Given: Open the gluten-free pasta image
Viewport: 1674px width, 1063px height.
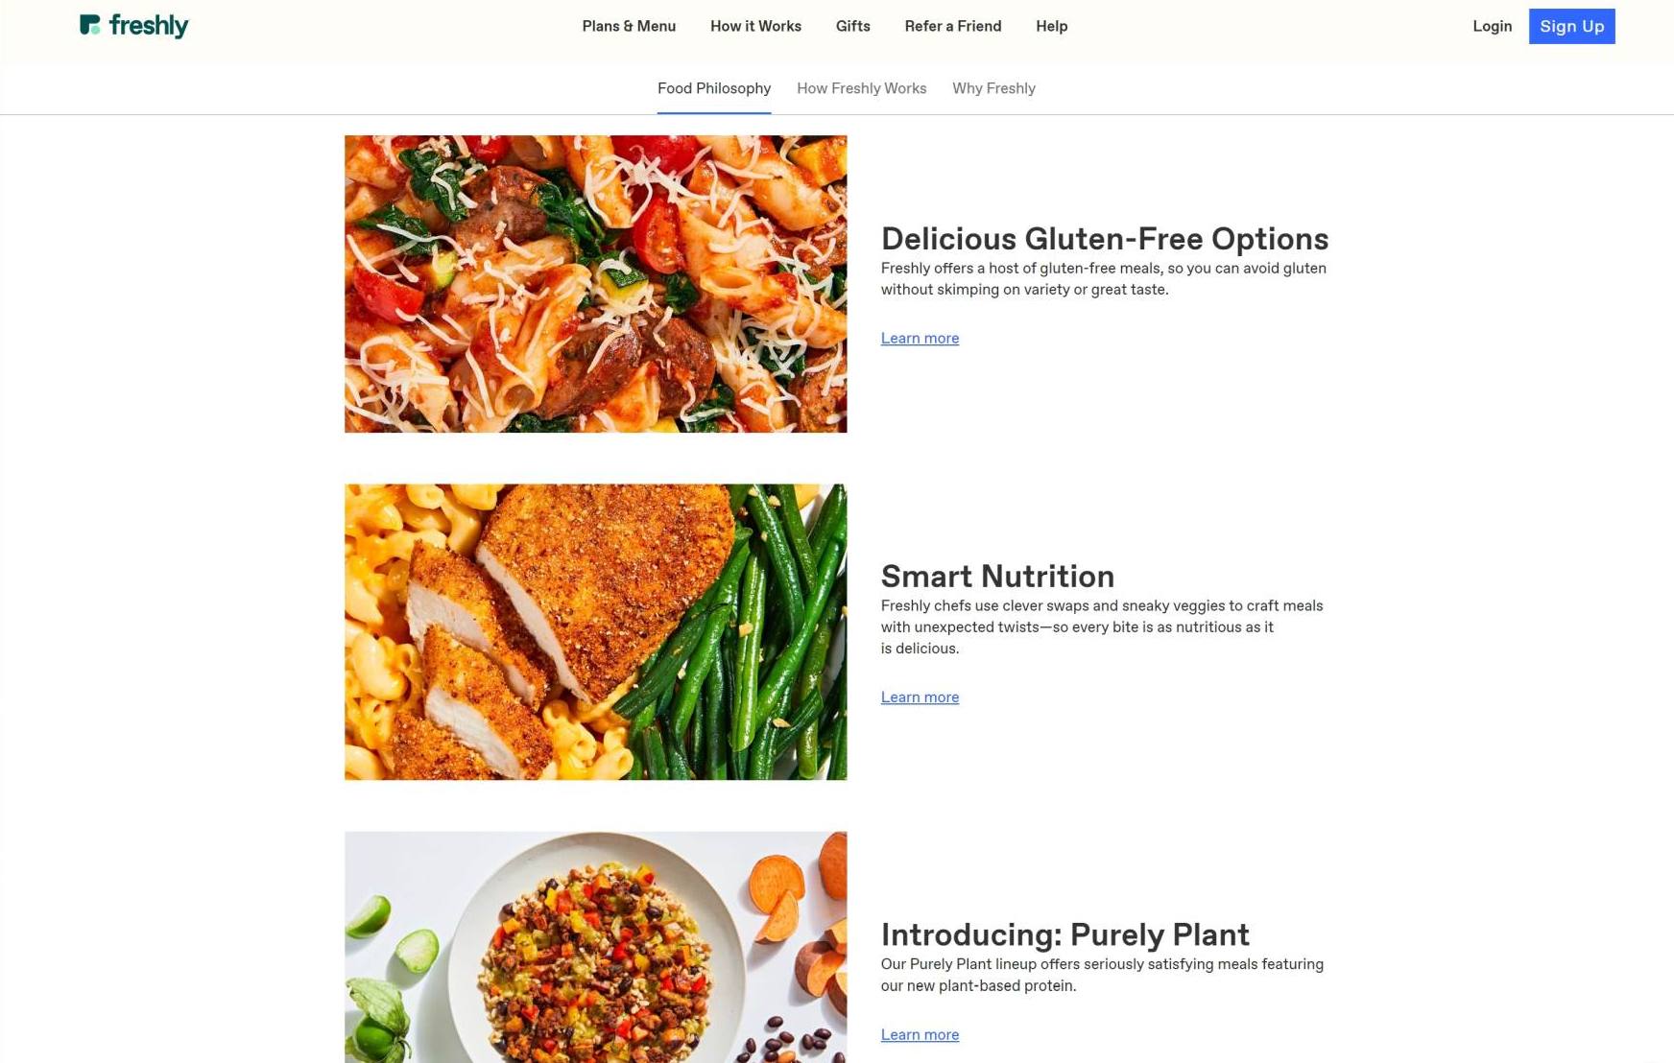Looking at the screenshot, I should 595,284.
